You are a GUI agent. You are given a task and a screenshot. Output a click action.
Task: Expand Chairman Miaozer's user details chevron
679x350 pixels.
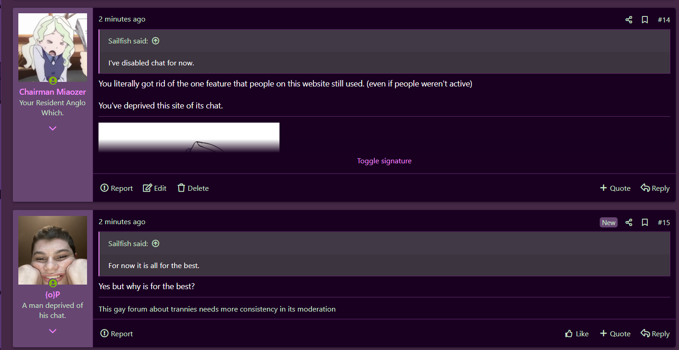(53, 128)
